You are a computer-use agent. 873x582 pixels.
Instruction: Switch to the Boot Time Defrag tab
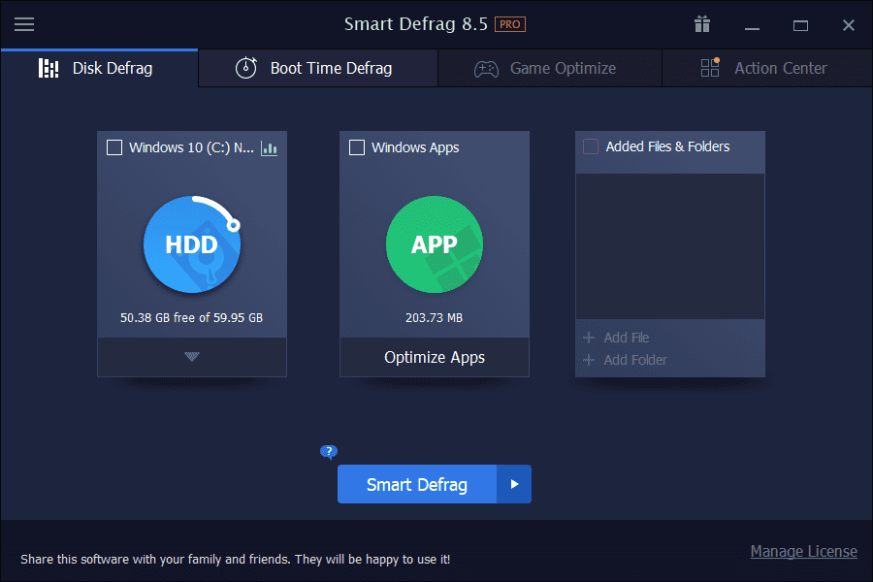click(x=318, y=68)
